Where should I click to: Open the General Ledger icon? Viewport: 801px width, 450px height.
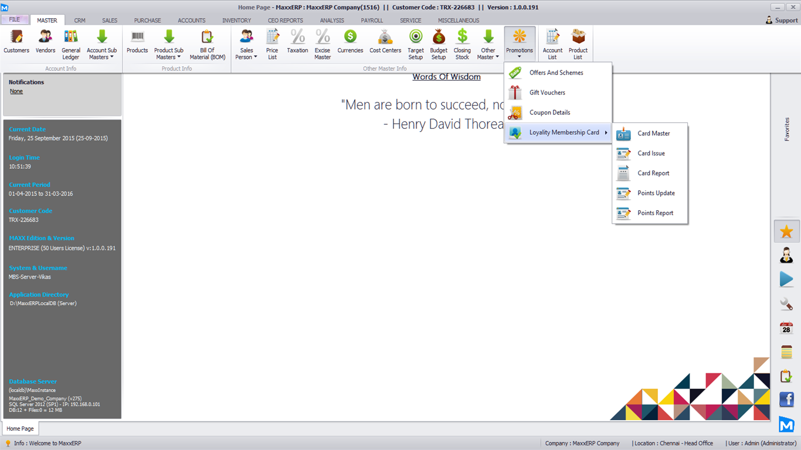[71, 44]
